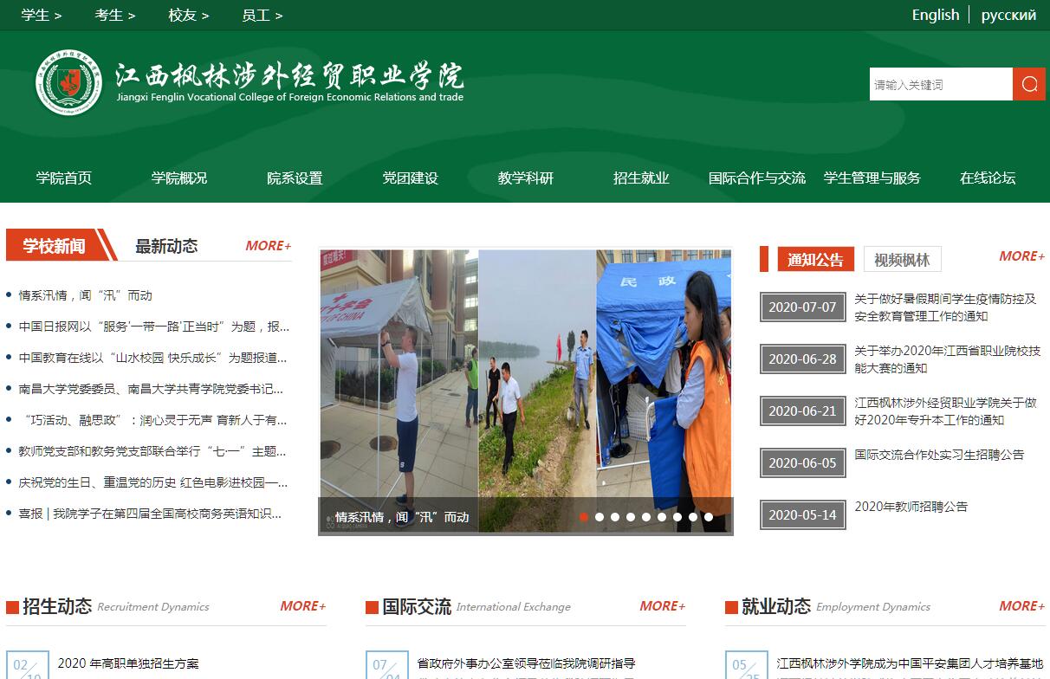The width and height of the screenshot is (1050, 679).
Task: Jump to the last carousel slide dot
Action: [709, 517]
